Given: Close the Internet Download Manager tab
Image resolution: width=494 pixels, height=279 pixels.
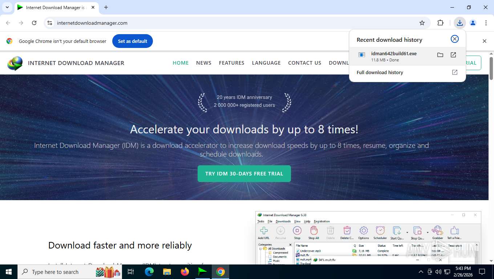Looking at the screenshot, I should [x=92, y=7].
